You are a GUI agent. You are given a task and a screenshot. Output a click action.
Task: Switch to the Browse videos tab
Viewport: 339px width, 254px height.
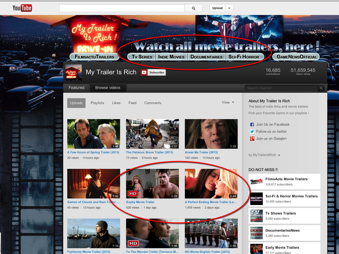tap(108, 88)
